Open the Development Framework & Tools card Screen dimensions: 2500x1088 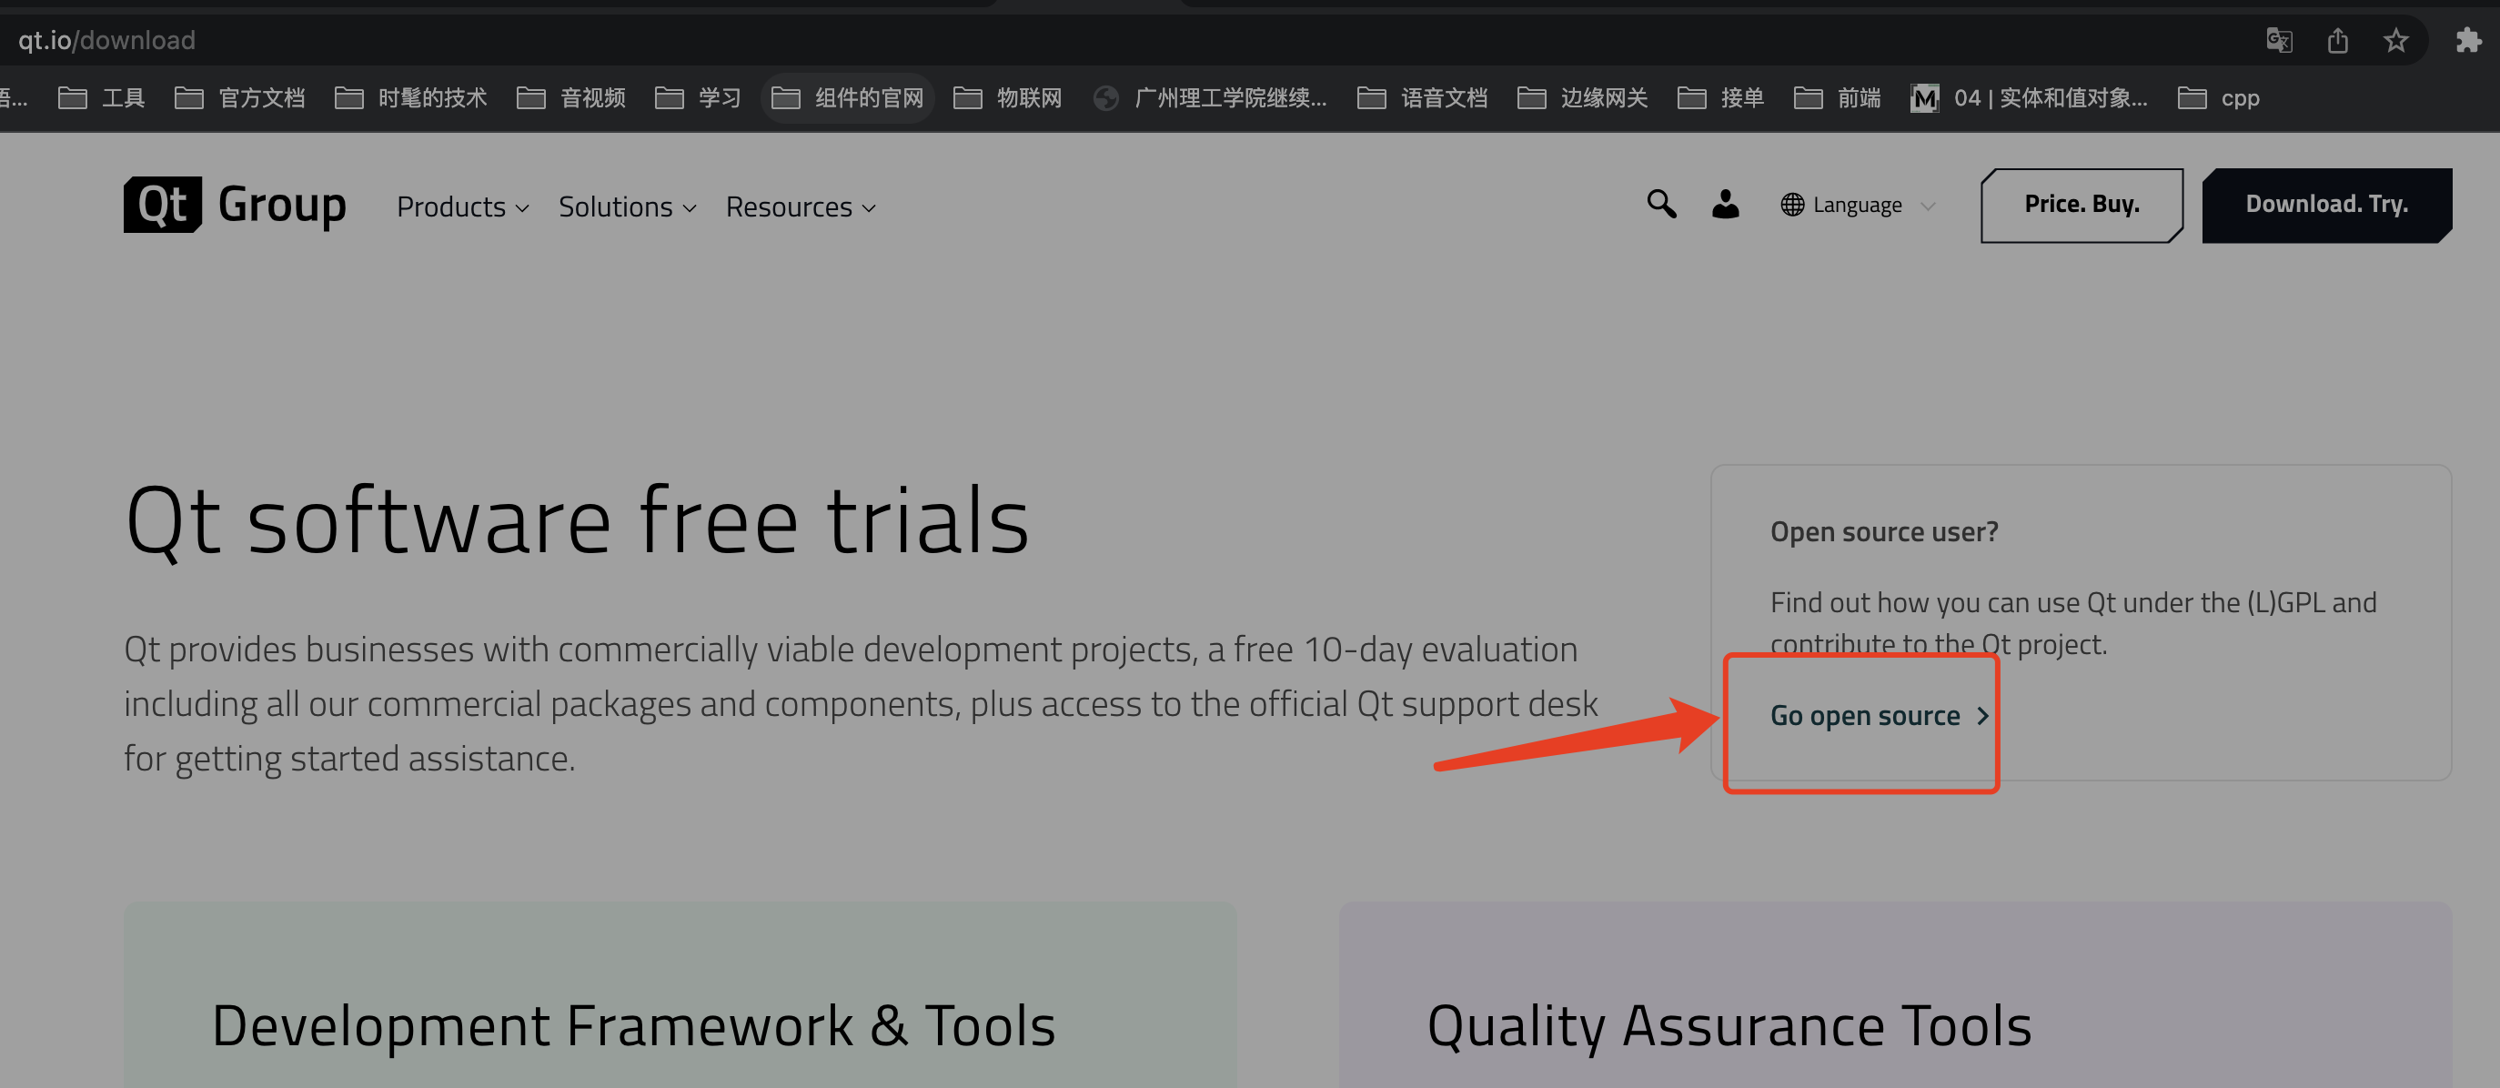tap(680, 995)
